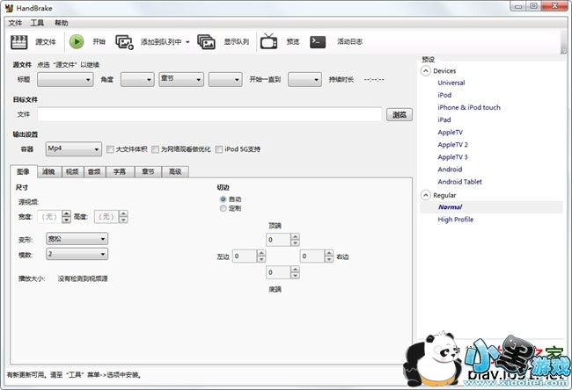Click the green Start play icon

[x=77, y=41]
